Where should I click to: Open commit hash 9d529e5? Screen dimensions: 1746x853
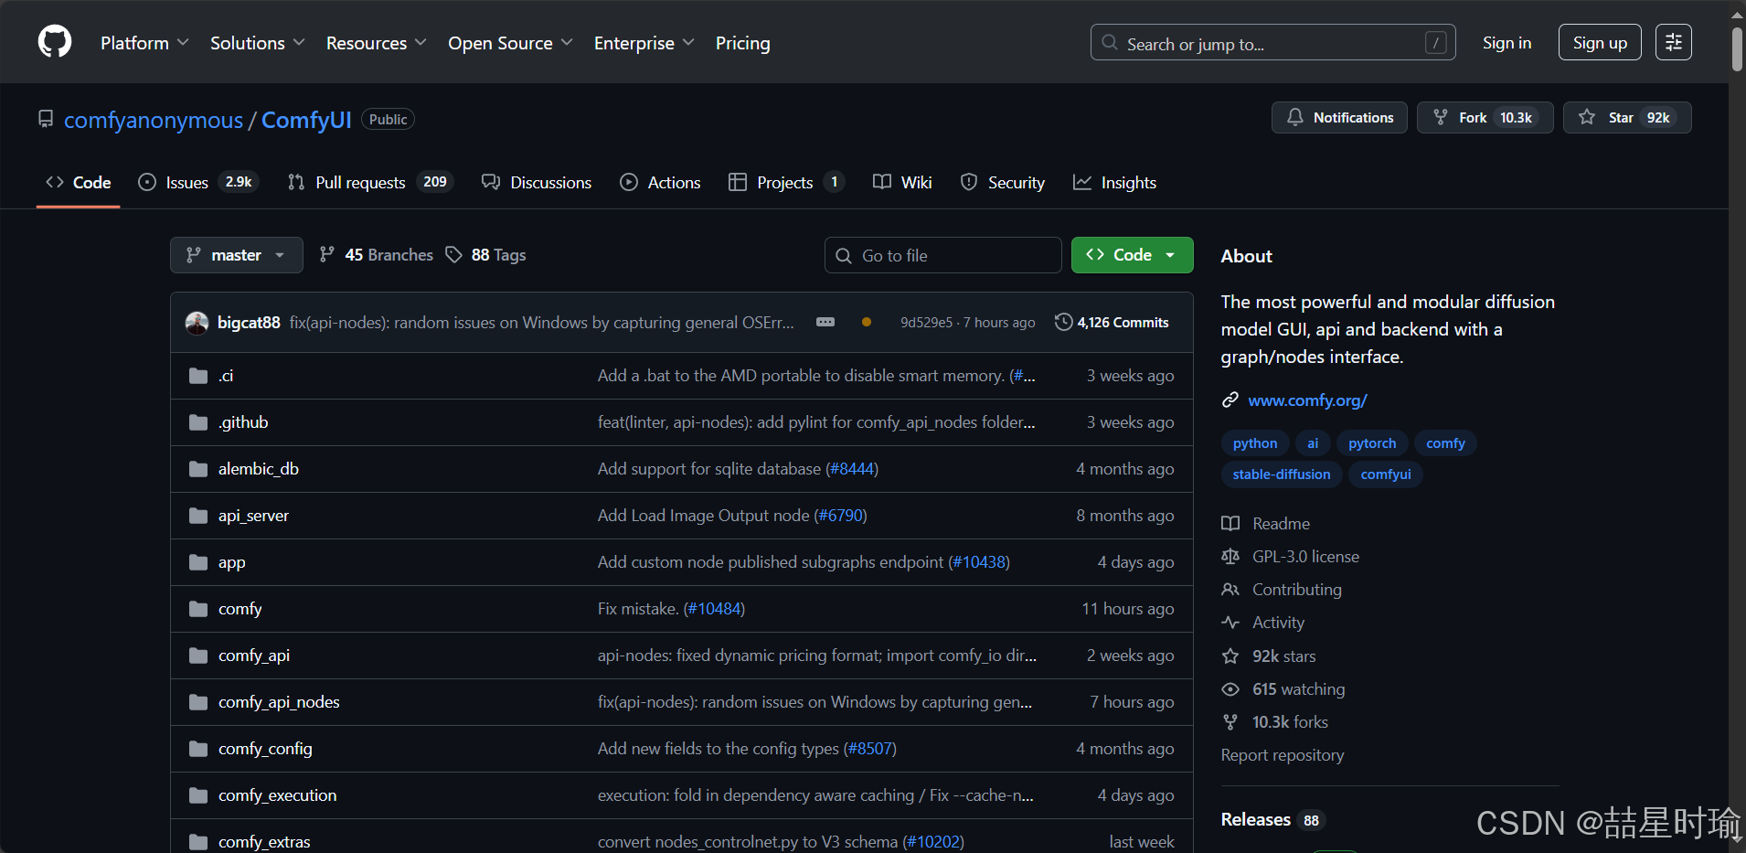(x=926, y=323)
